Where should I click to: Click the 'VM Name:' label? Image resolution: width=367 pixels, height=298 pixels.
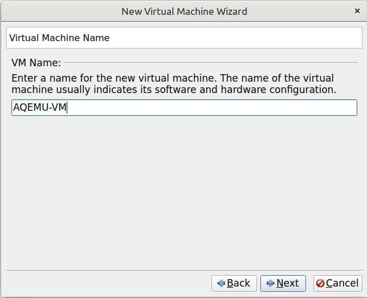point(36,63)
